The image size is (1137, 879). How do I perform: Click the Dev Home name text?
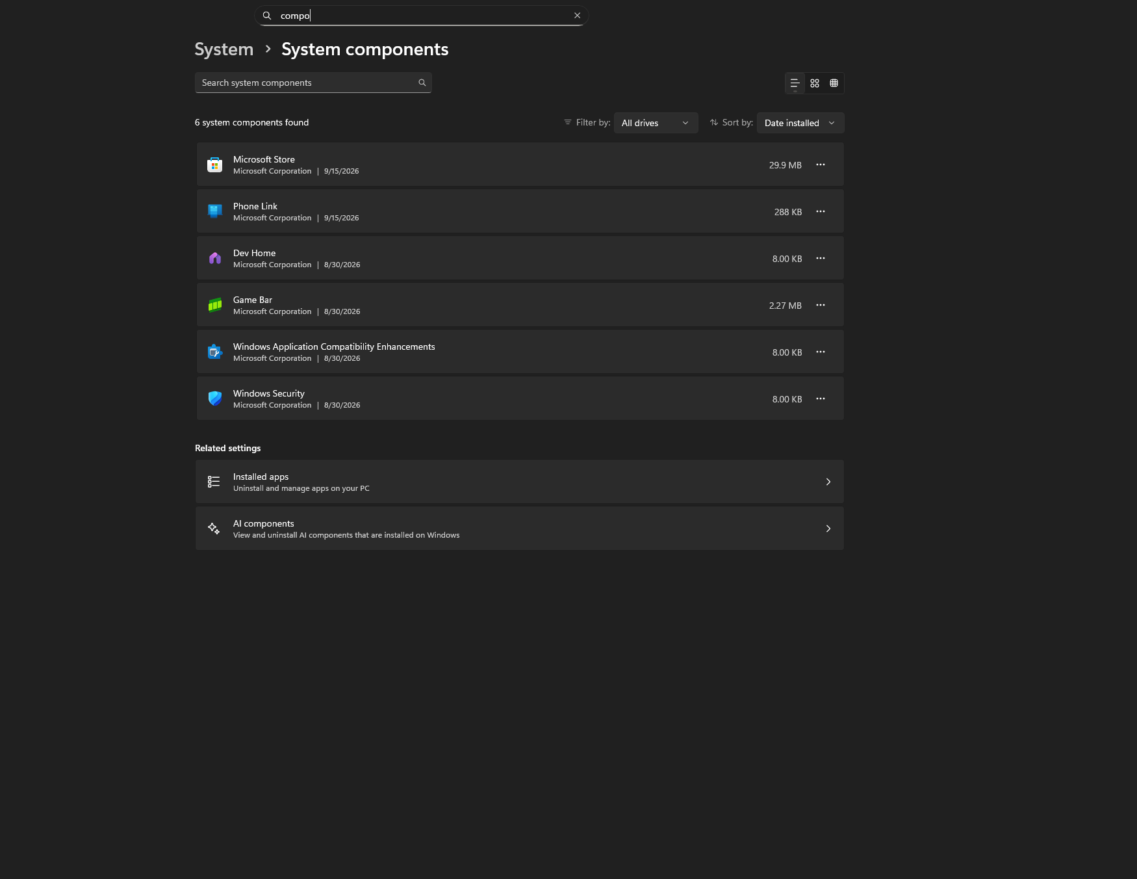[x=255, y=253]
